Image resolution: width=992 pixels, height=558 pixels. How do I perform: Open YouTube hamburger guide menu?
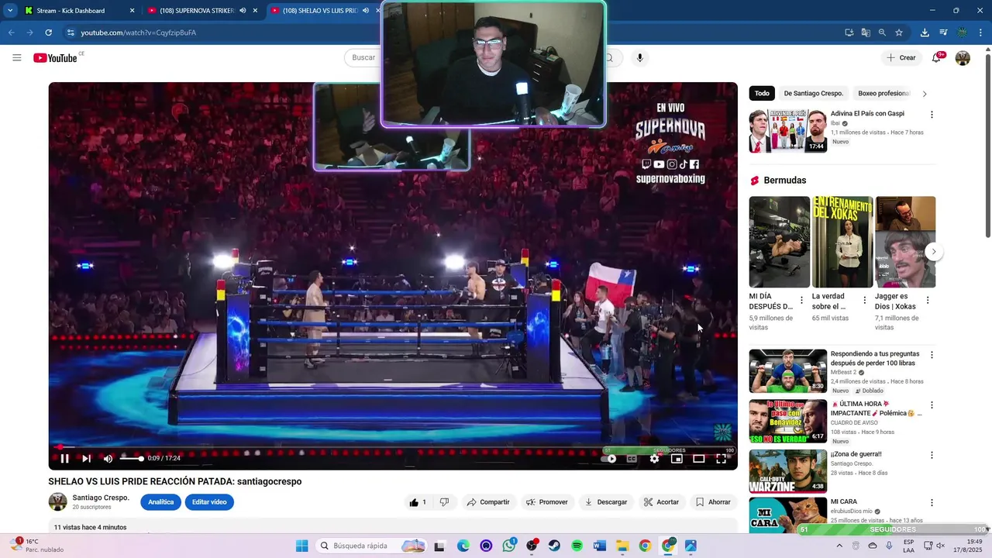click(x=17, y=58)
